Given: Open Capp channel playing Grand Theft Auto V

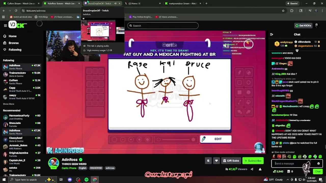Looking at the screenshot, I should tap(22, 89).
